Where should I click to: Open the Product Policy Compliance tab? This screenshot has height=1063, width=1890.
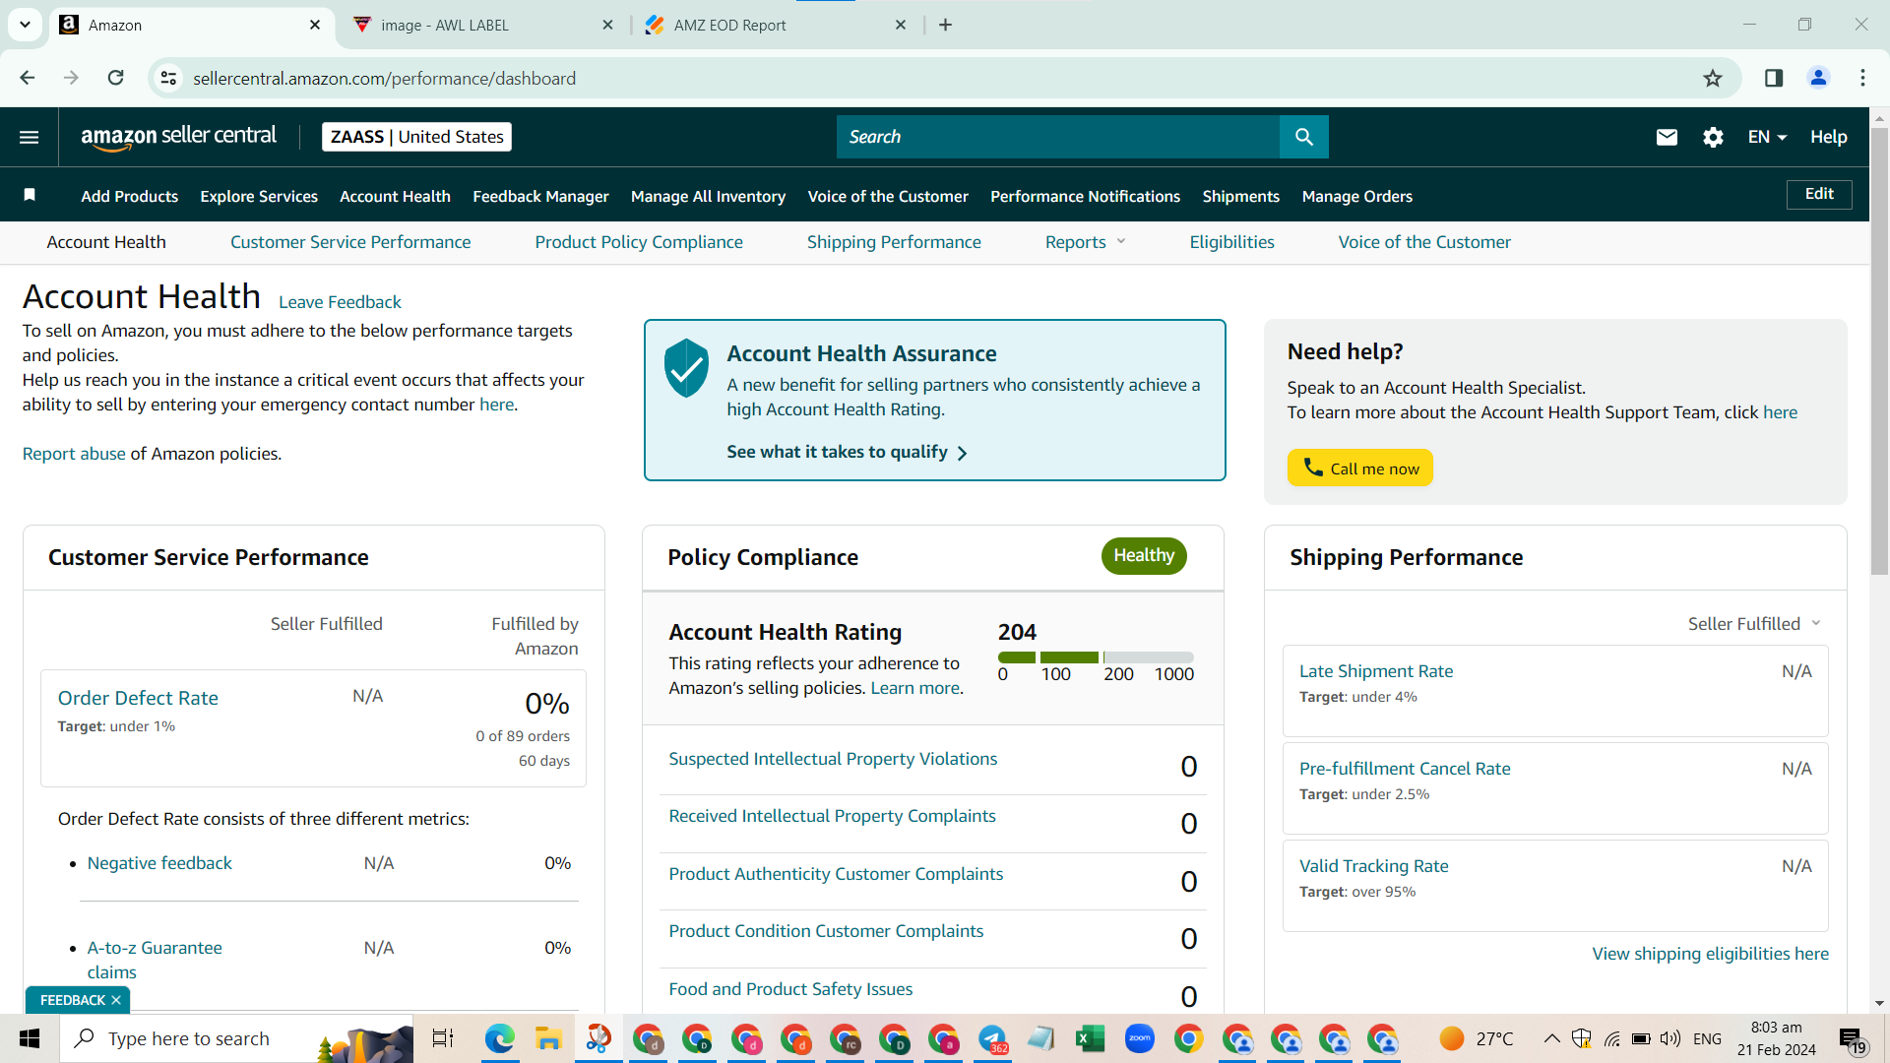click(639, 242)
